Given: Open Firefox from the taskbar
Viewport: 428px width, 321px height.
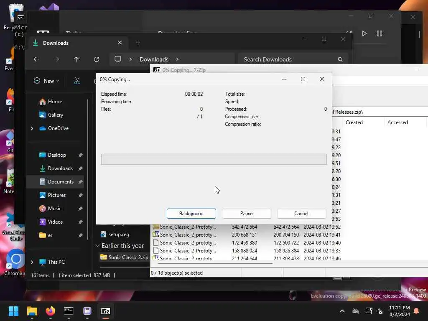Looking at the screenshot, I should (x=50, y=311).
